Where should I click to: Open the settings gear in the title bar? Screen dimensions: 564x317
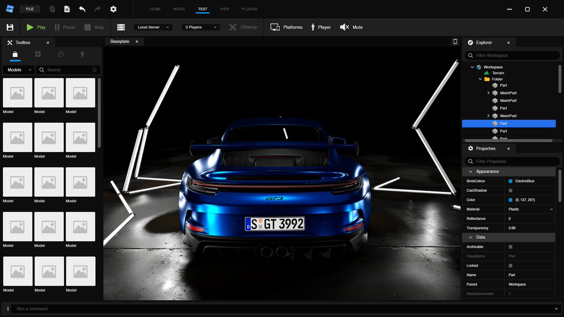point(113,9)
